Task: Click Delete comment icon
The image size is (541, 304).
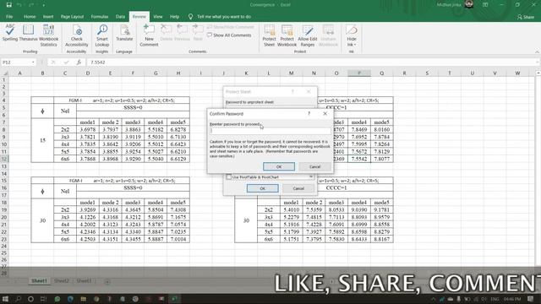Action: (x=167, y=33)
